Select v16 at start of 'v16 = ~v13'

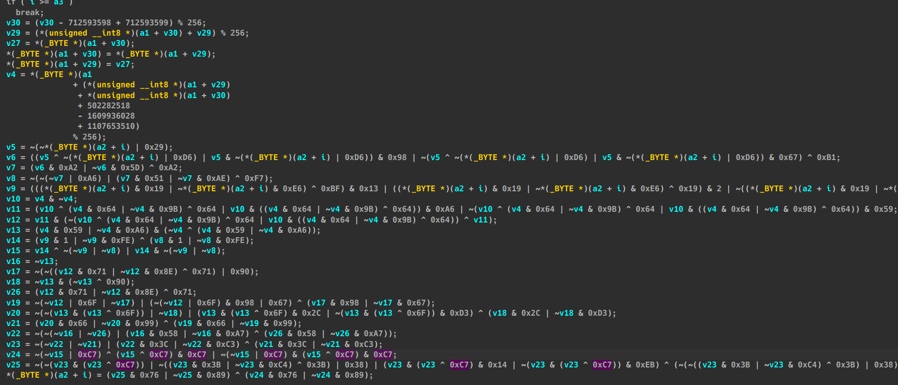tap(13, 261)
